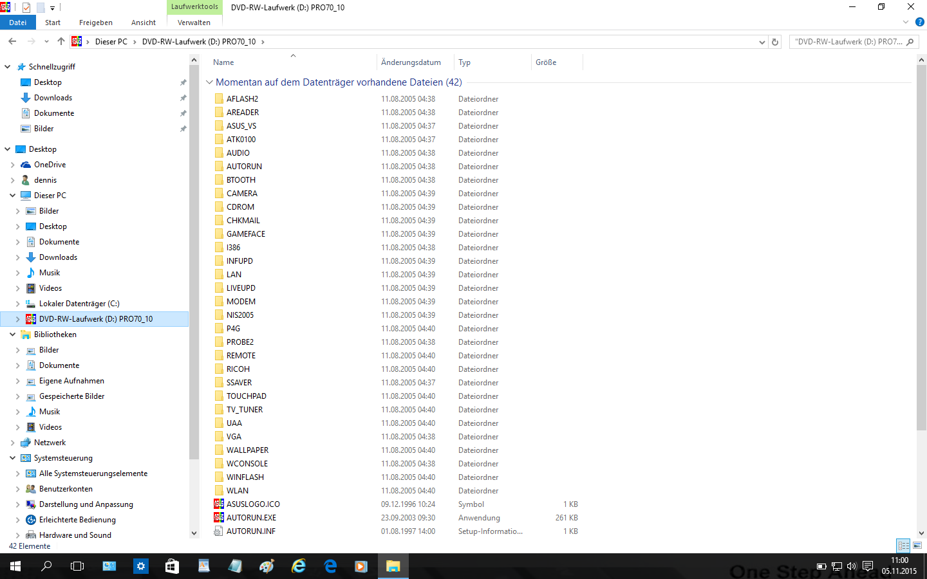Open Microsoft Edge from the taskbar

pyautogui.click(x=330, y=566)
